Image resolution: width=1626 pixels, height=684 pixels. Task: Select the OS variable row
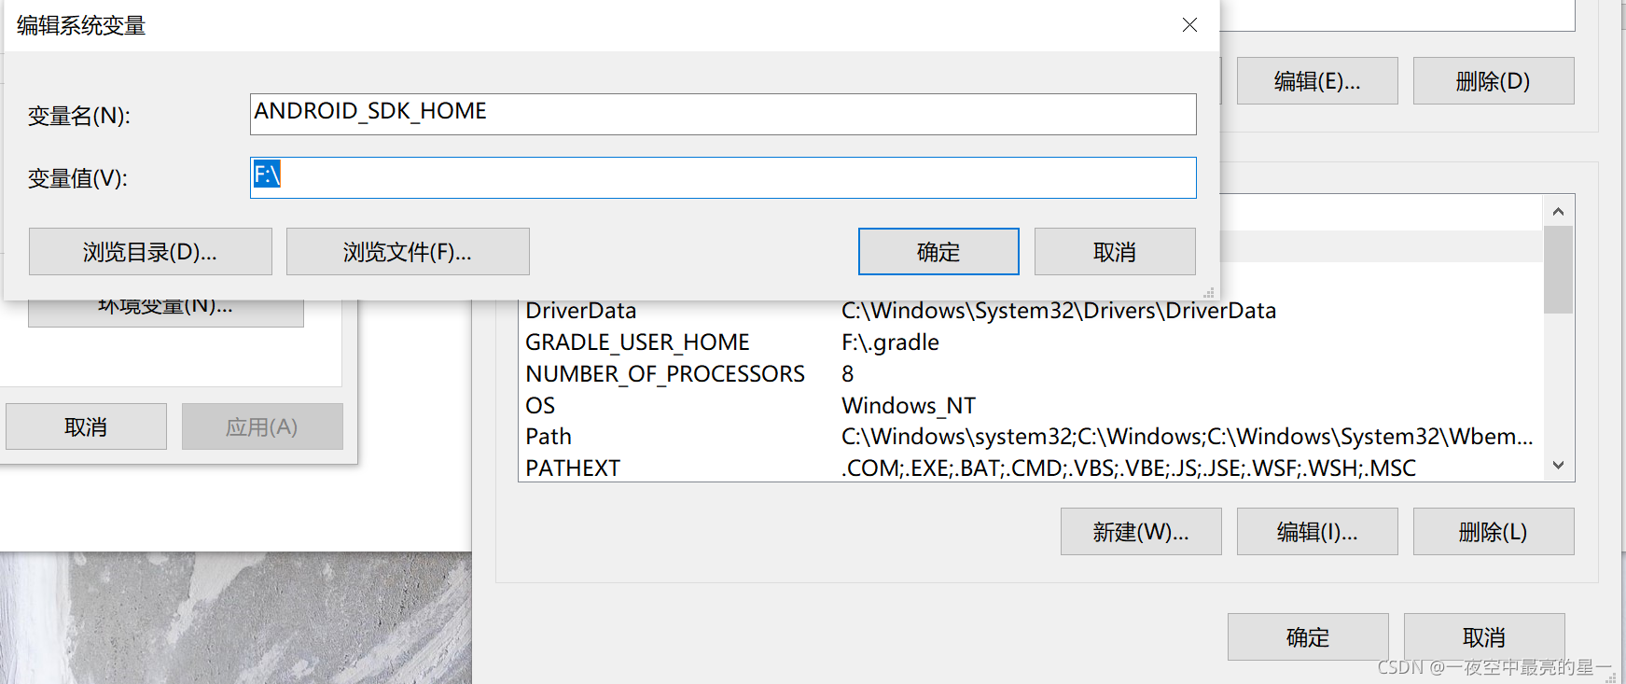coord(1031,406)
